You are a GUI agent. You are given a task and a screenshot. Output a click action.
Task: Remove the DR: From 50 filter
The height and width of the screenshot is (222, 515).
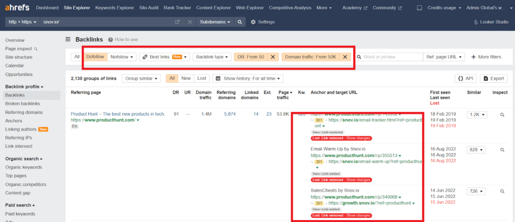tap(273, 57)
